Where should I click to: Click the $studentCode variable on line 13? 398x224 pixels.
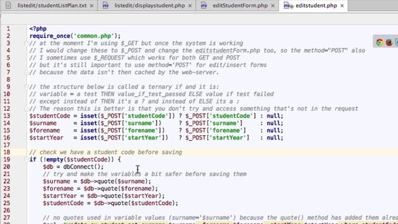point(50,116)
